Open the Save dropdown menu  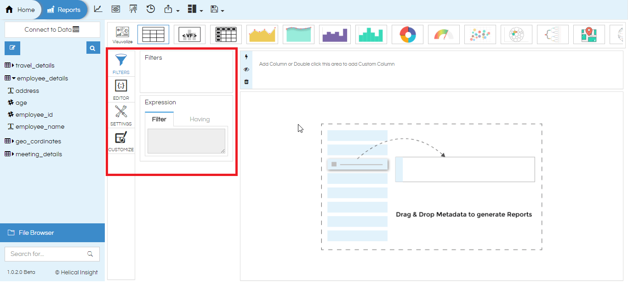217,9
